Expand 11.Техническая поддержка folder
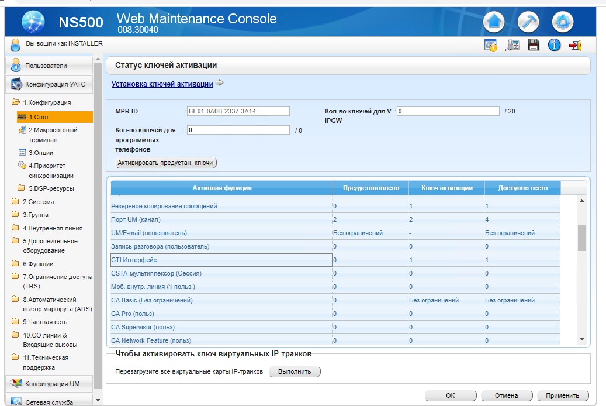 40,362
